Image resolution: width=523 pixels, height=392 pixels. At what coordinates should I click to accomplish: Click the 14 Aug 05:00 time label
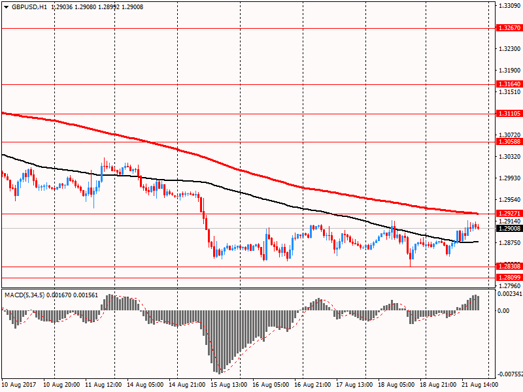click(145, 385)
